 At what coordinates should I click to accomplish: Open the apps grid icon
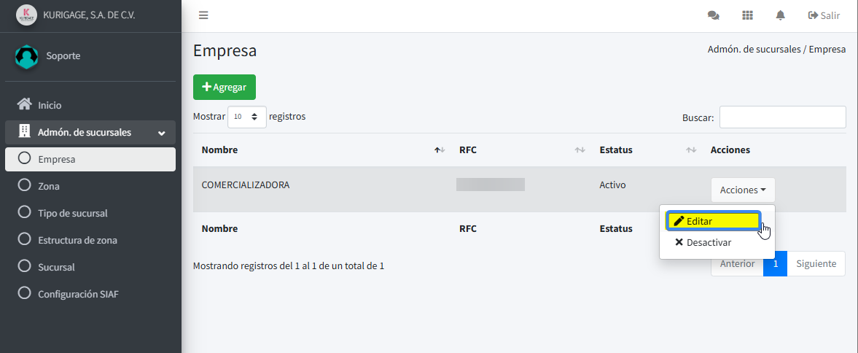click(747, 15)
